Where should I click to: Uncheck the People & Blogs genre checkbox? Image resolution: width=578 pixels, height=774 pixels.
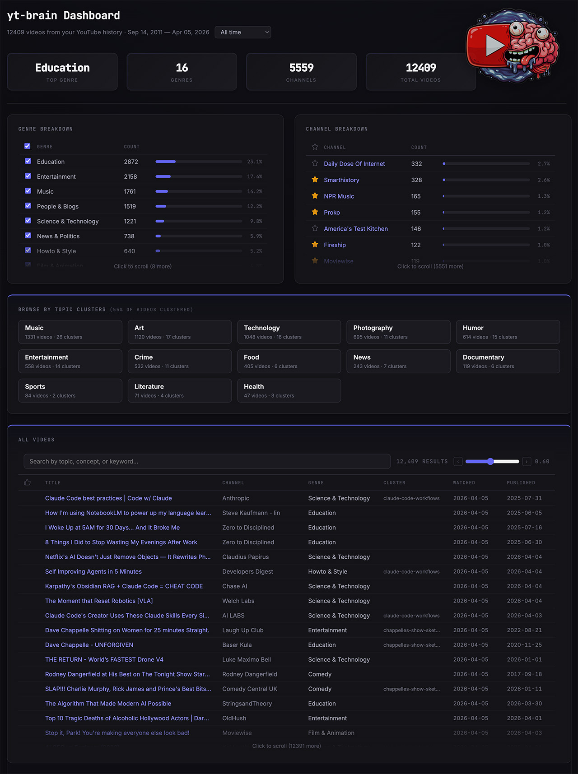pyautogui.click(x=28, y=206)
